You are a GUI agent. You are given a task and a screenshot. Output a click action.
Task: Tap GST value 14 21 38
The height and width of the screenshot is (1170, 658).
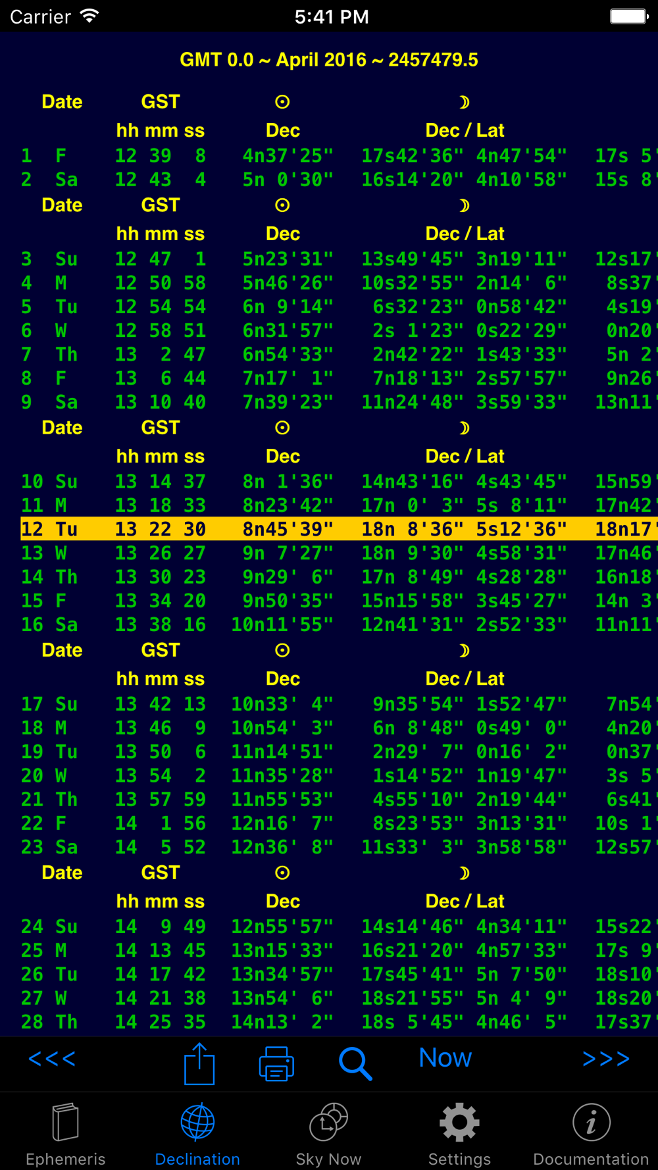coord(161,998)
